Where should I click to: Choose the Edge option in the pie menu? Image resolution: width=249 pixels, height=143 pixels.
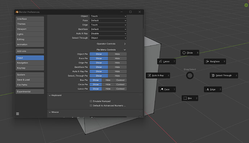point(213,90)
